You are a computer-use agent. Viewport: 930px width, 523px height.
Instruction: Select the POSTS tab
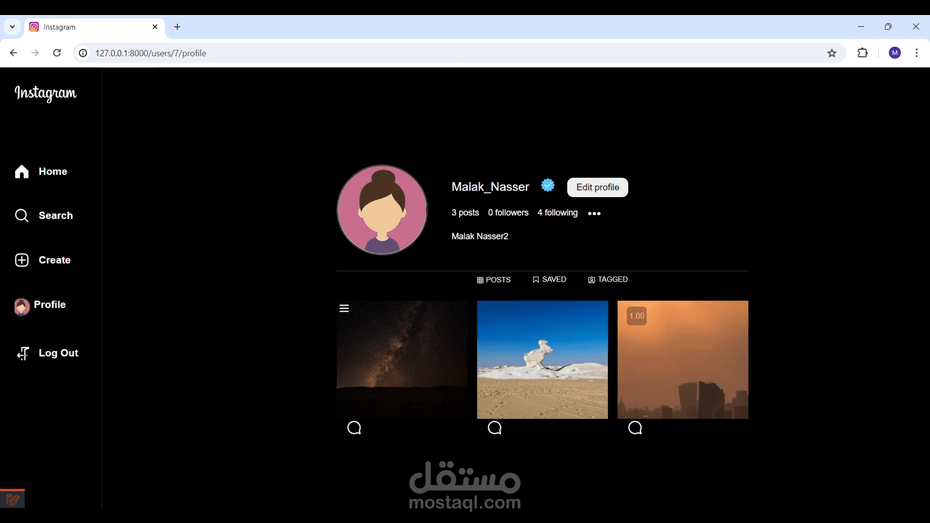[494, 280]
